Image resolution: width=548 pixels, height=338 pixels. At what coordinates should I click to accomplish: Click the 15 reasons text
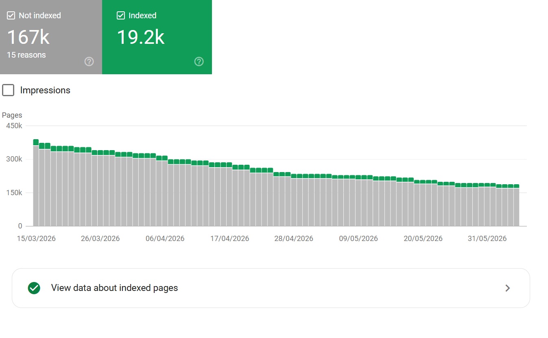click(x=26, y=55)
